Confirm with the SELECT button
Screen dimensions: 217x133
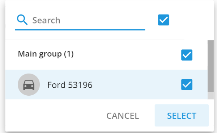pyautogui.click(x=182, y=116)
